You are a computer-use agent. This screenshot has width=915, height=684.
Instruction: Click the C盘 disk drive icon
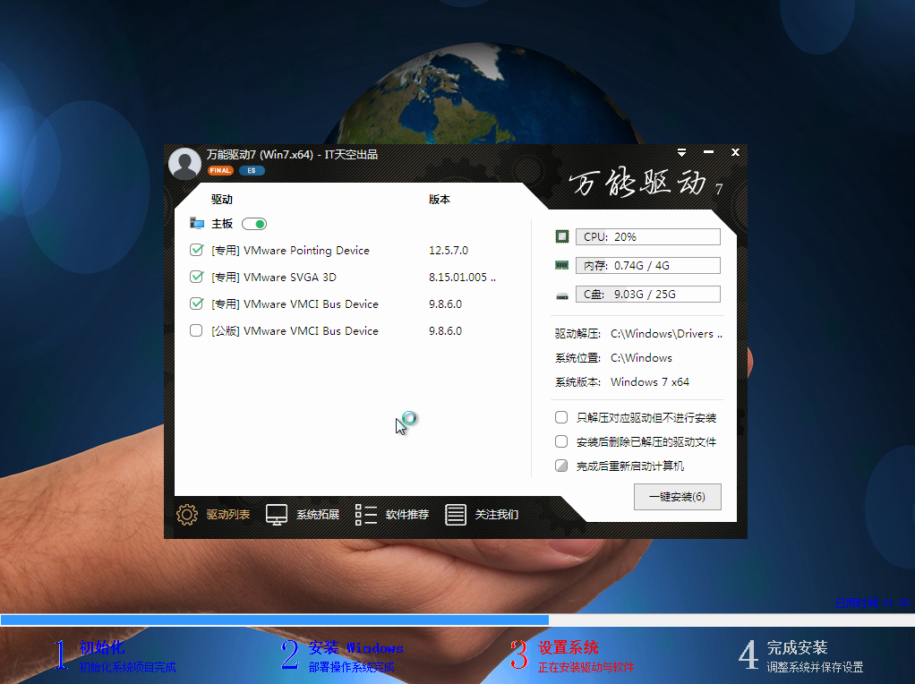pyautogui.click(x=561, y=295)
